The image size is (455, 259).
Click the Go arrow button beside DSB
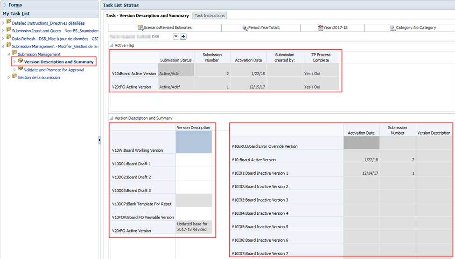coord(183,36)
